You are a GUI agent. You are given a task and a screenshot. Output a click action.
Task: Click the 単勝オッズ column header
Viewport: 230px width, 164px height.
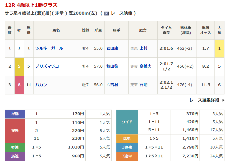205,30
